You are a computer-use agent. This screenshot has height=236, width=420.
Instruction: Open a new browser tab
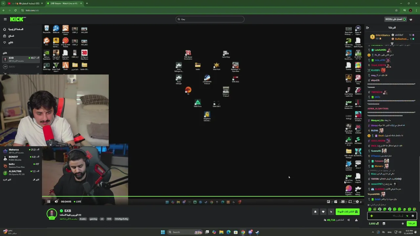[87, 3]
